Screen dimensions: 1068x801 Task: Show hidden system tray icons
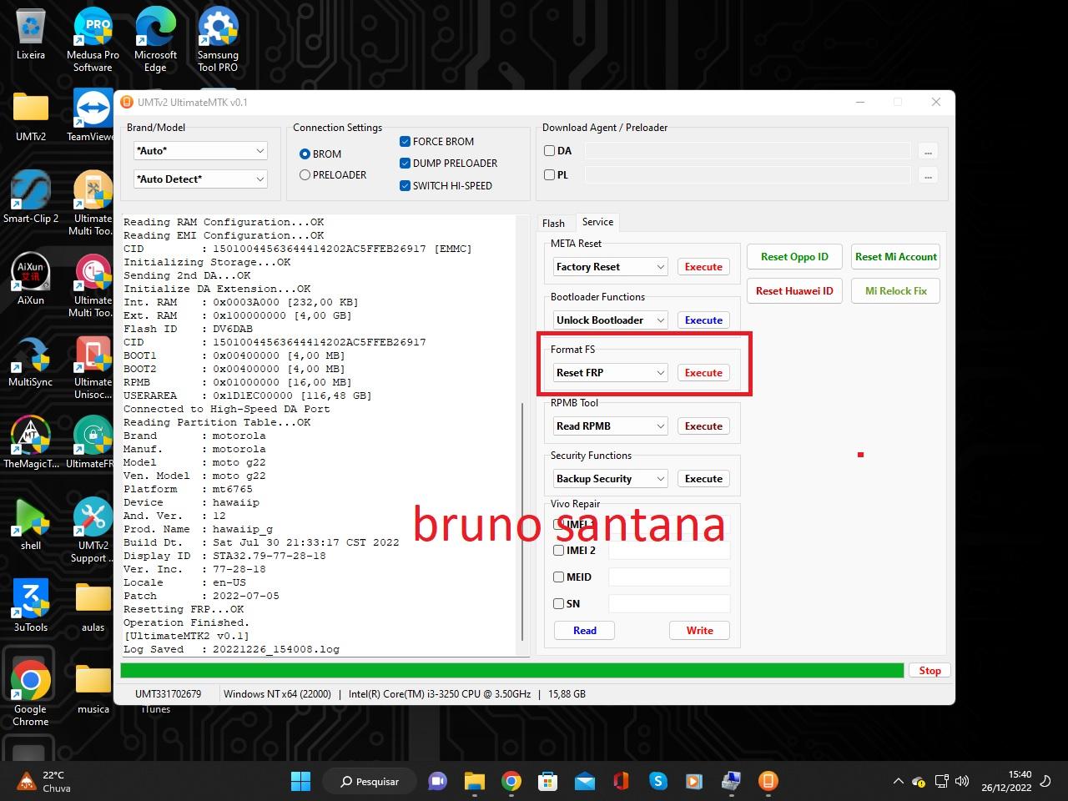click(898, 782)
